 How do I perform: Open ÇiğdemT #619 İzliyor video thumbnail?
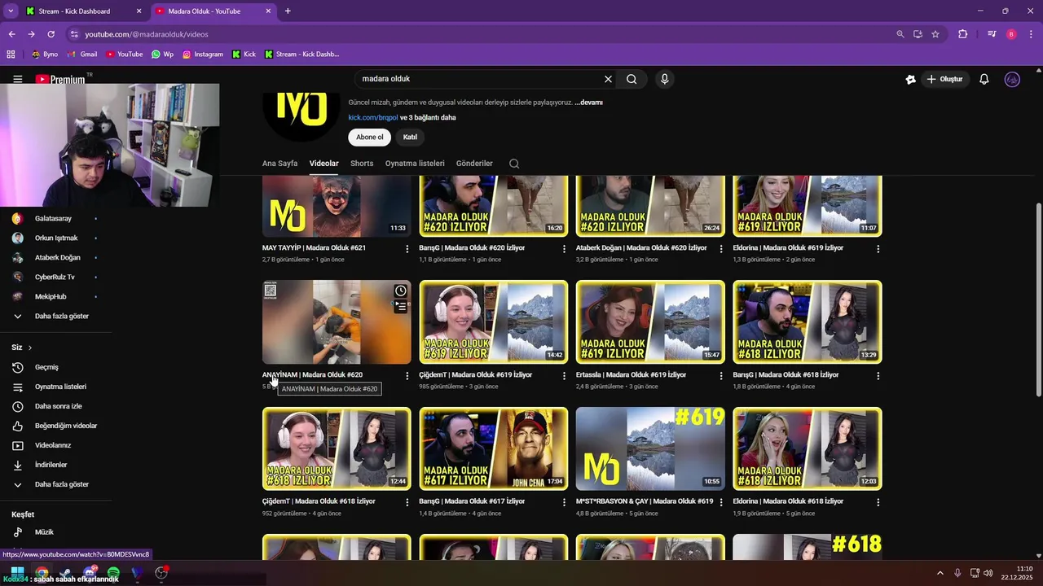pos(494,322)
